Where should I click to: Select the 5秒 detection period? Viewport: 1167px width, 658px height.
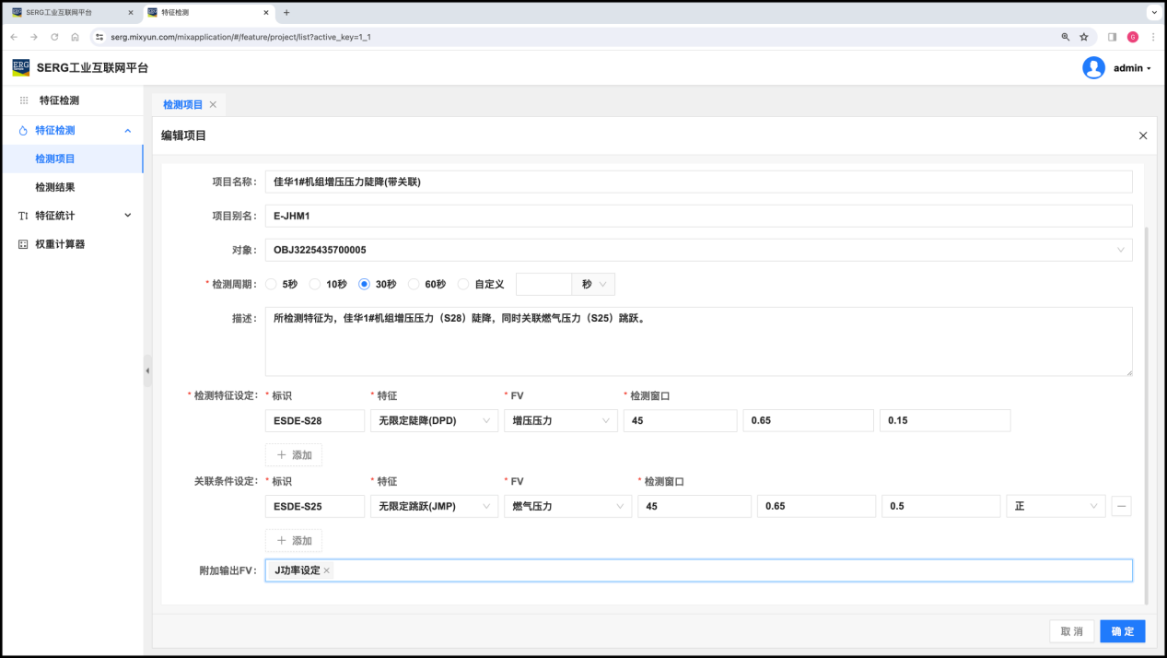point(271,285)
